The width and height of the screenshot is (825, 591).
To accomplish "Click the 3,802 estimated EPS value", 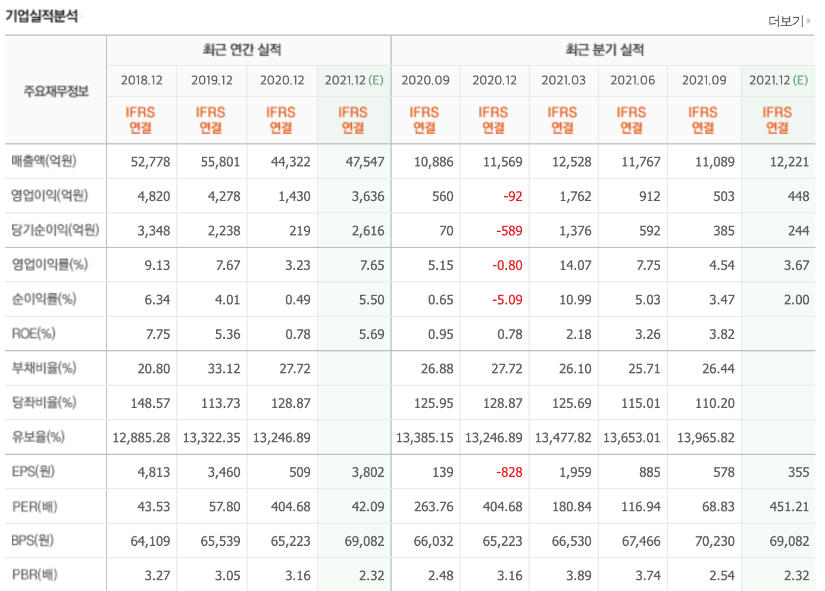I will pos(368,472).
